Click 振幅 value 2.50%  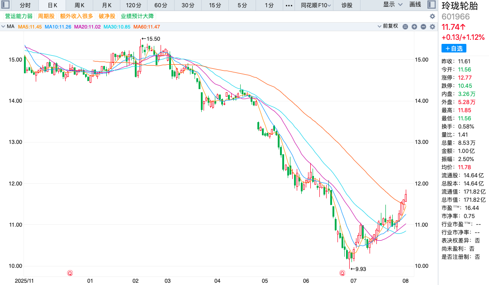tap(466, 159)
